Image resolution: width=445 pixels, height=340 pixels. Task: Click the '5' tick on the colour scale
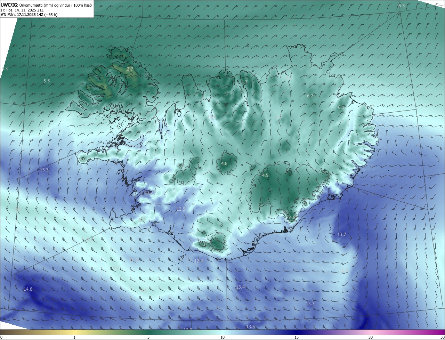tap(148, 337)
